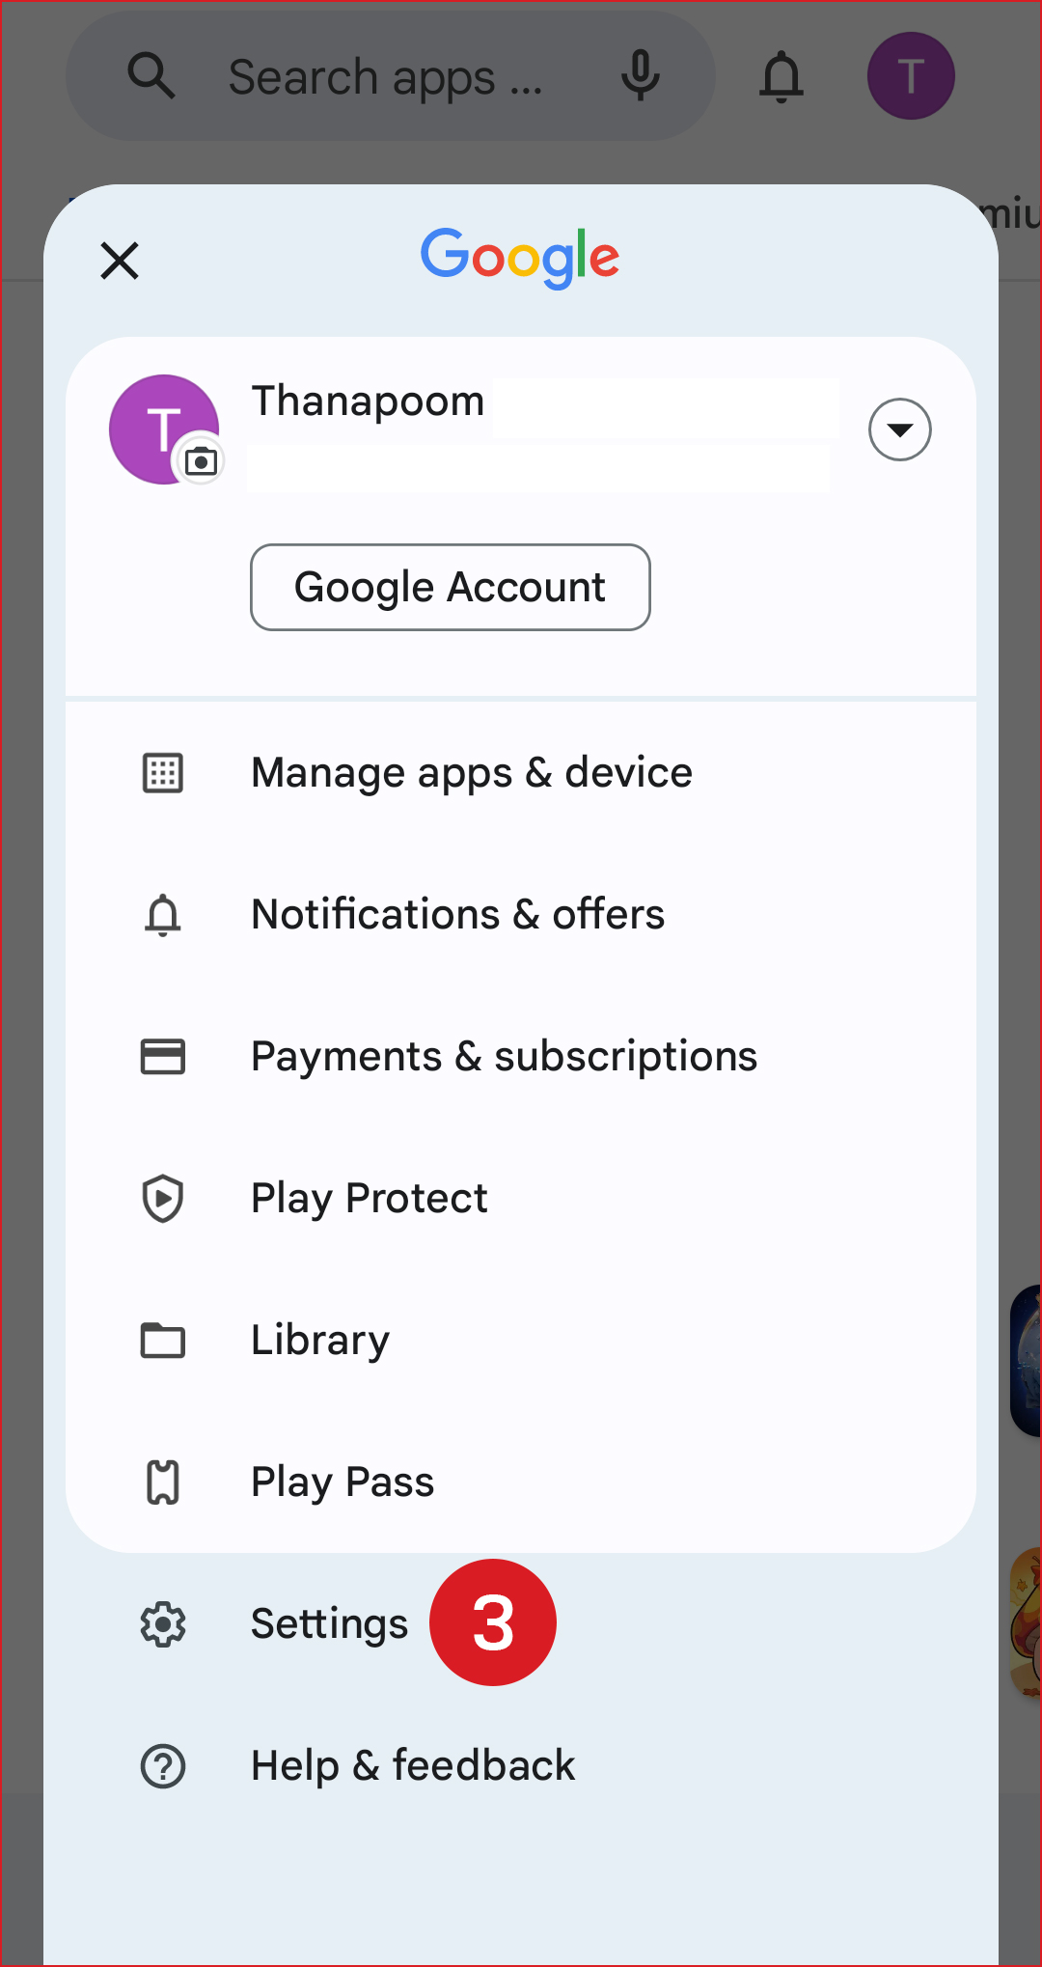Click the Play Pass ticket icon
Image resolution: width=1042 pixels, height=1967 pixels.
pos(163,1482)
